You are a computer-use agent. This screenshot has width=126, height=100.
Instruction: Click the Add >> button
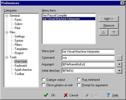pos(109,19)
